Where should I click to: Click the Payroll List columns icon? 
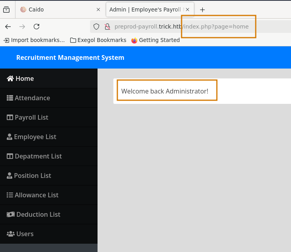[10, 117]
